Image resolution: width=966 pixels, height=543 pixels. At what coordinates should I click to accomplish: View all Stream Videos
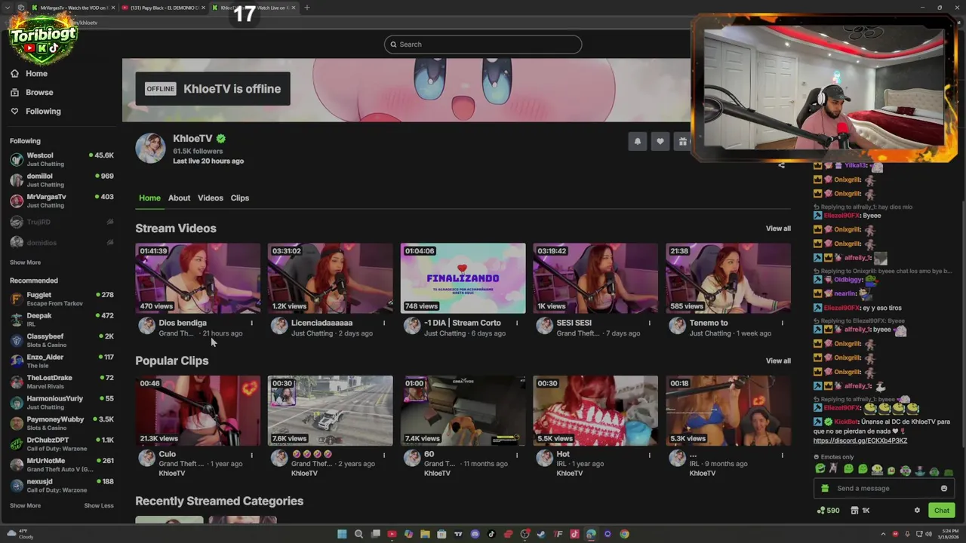pos(778,229)
